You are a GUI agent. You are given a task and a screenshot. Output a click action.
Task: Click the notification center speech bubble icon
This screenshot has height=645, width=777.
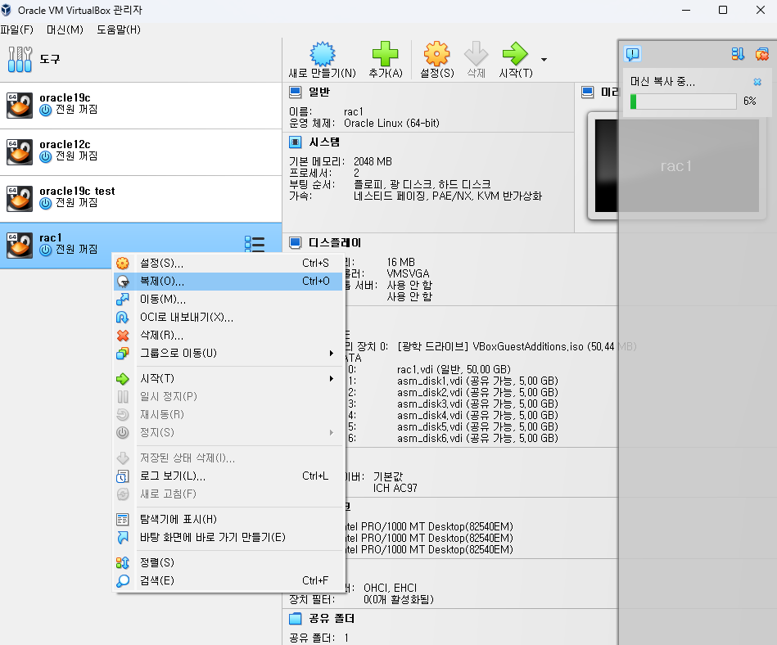click(x=633, y=54)
